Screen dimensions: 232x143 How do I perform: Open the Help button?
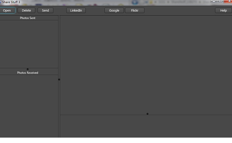[x=223, y=10]
